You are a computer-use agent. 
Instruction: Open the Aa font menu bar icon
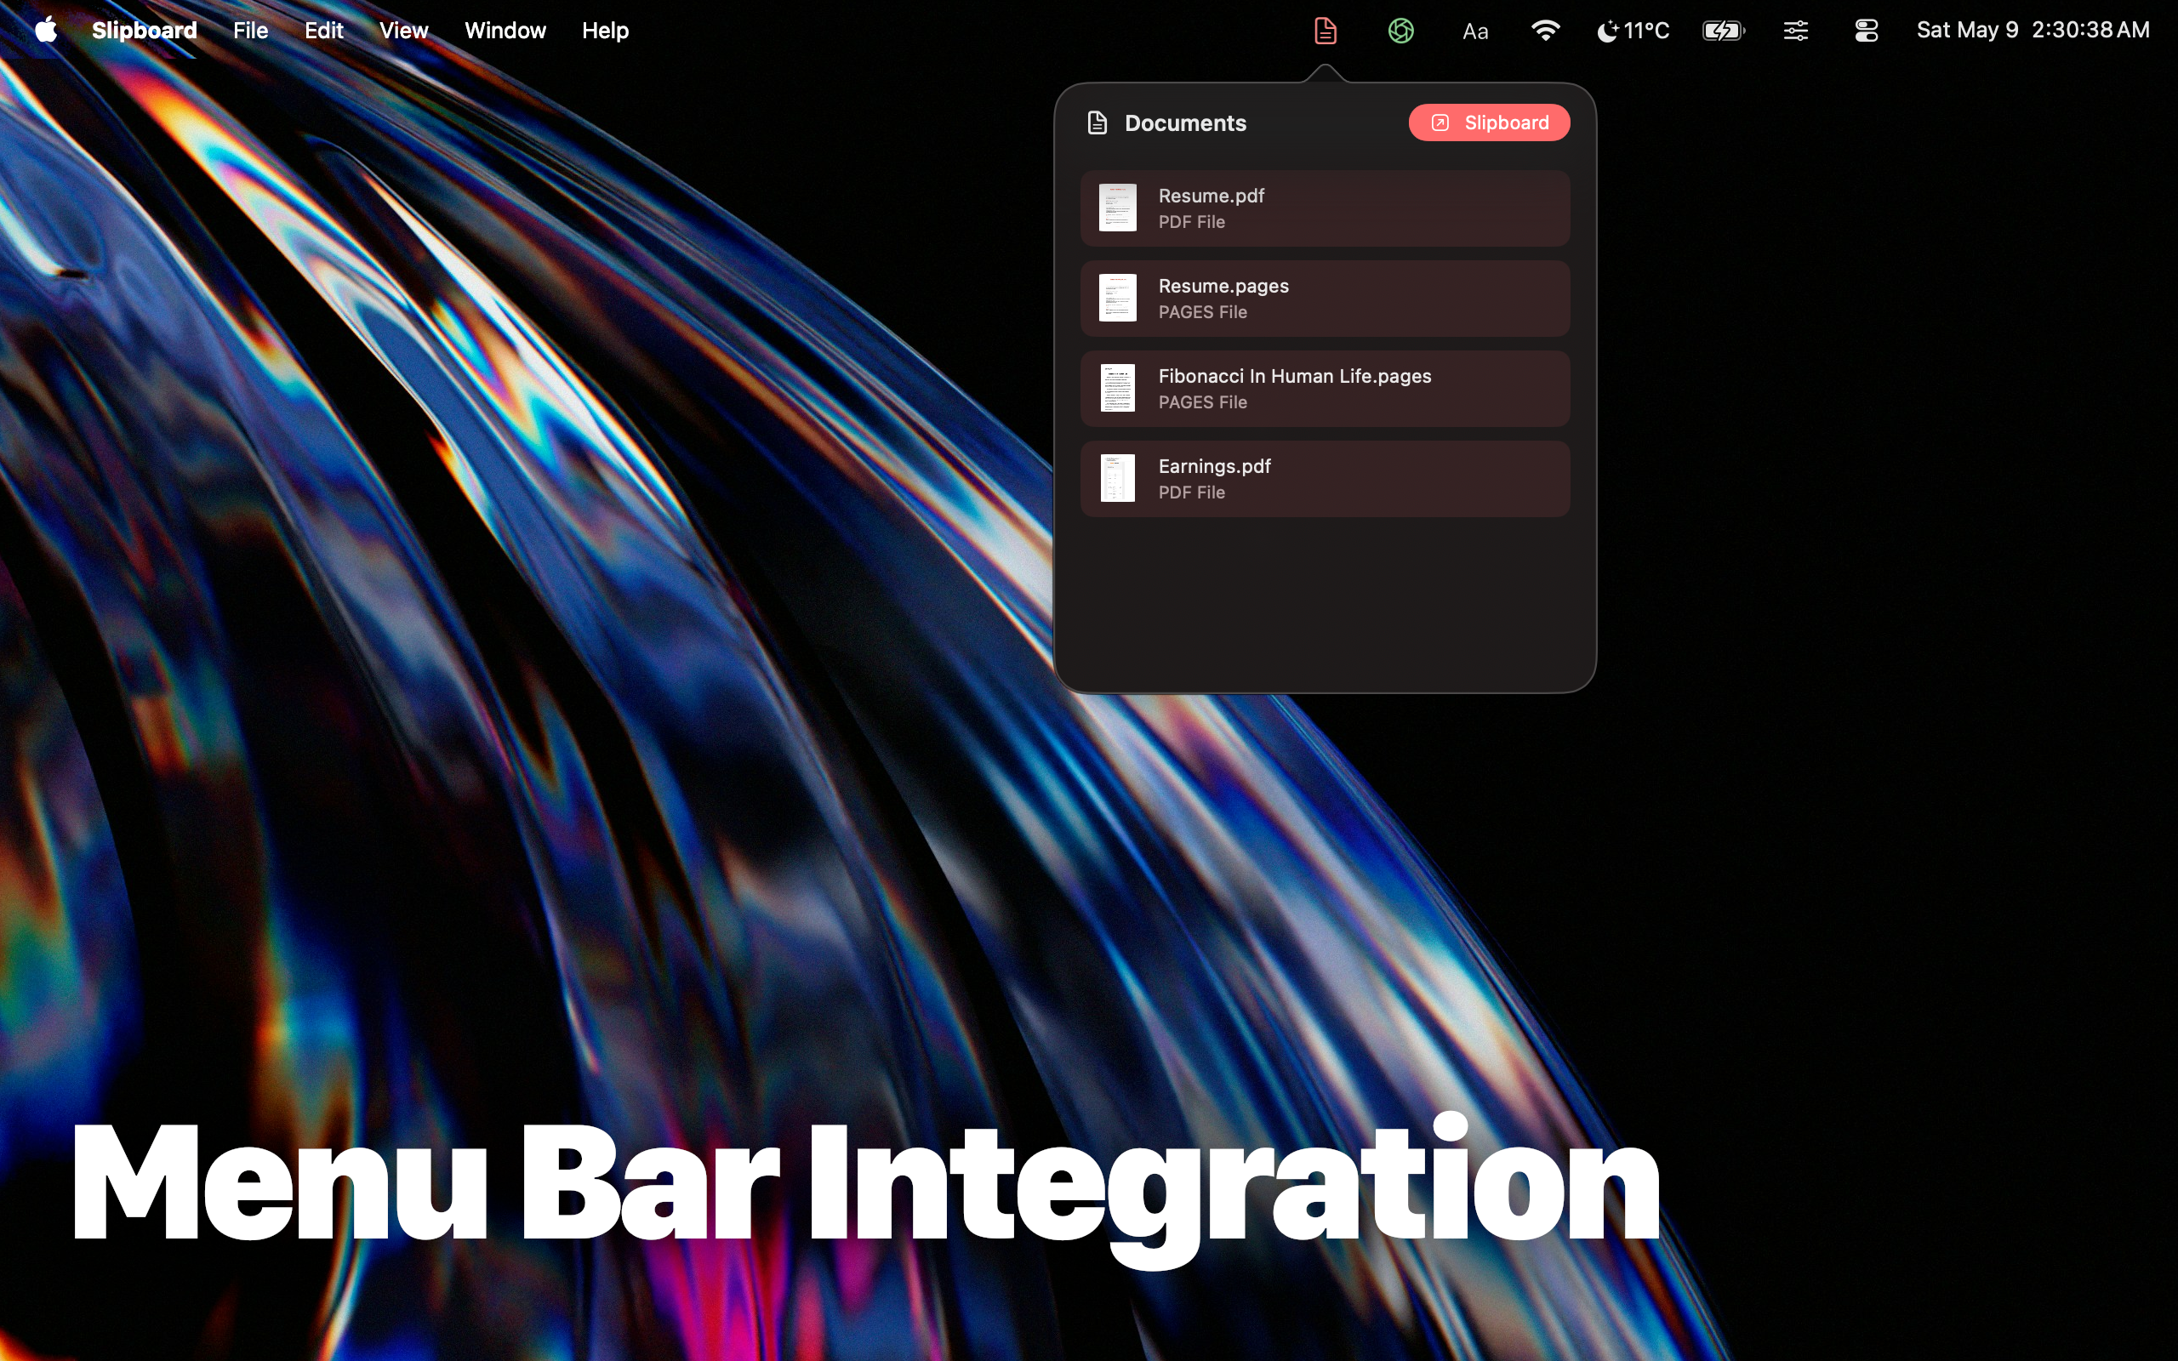[1475, 31]
